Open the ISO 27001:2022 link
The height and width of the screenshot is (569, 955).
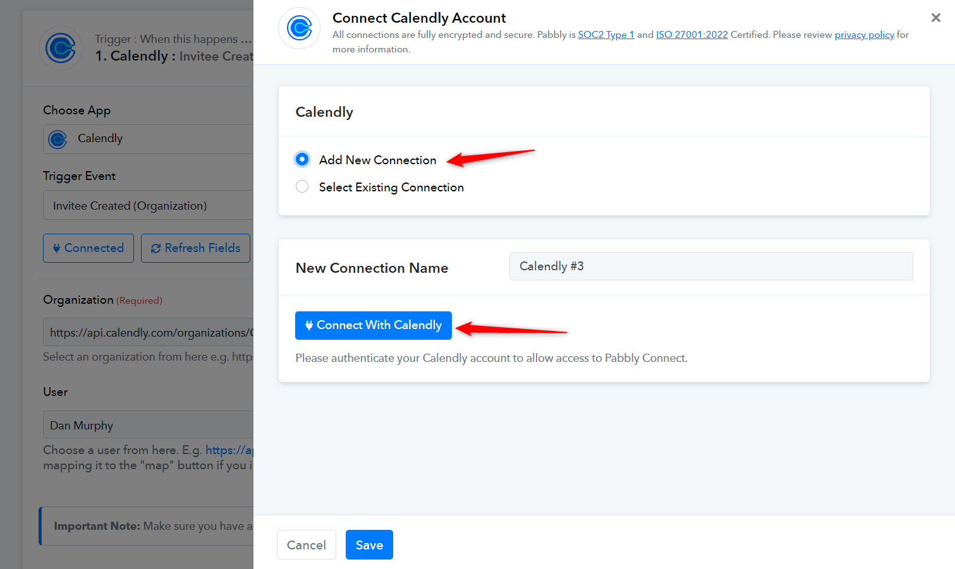click(692, 35)
